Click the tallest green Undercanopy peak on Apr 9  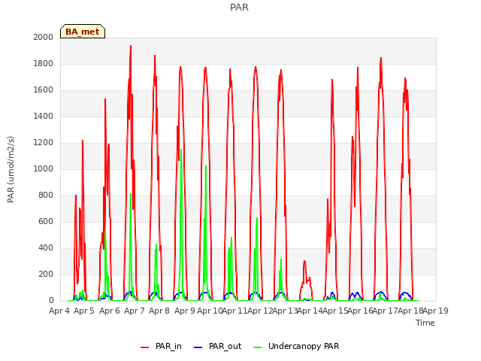[x=181, y=150]
